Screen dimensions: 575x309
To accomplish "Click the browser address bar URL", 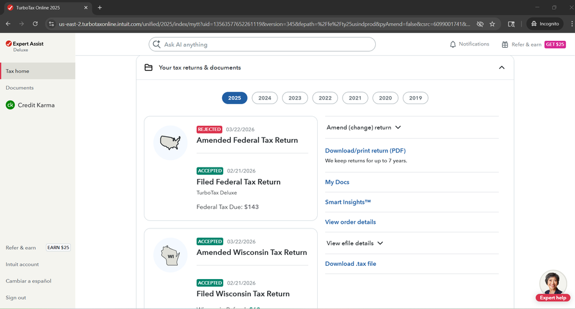I will point(264,24).
